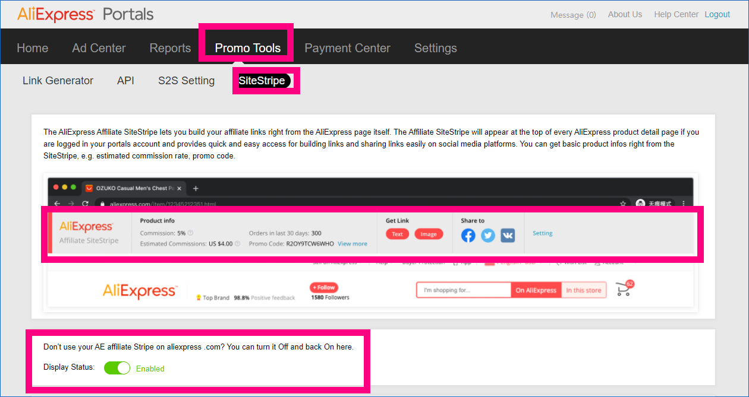Click the large AliExpress store logo
Screen dimensions: 749x397
140,291
